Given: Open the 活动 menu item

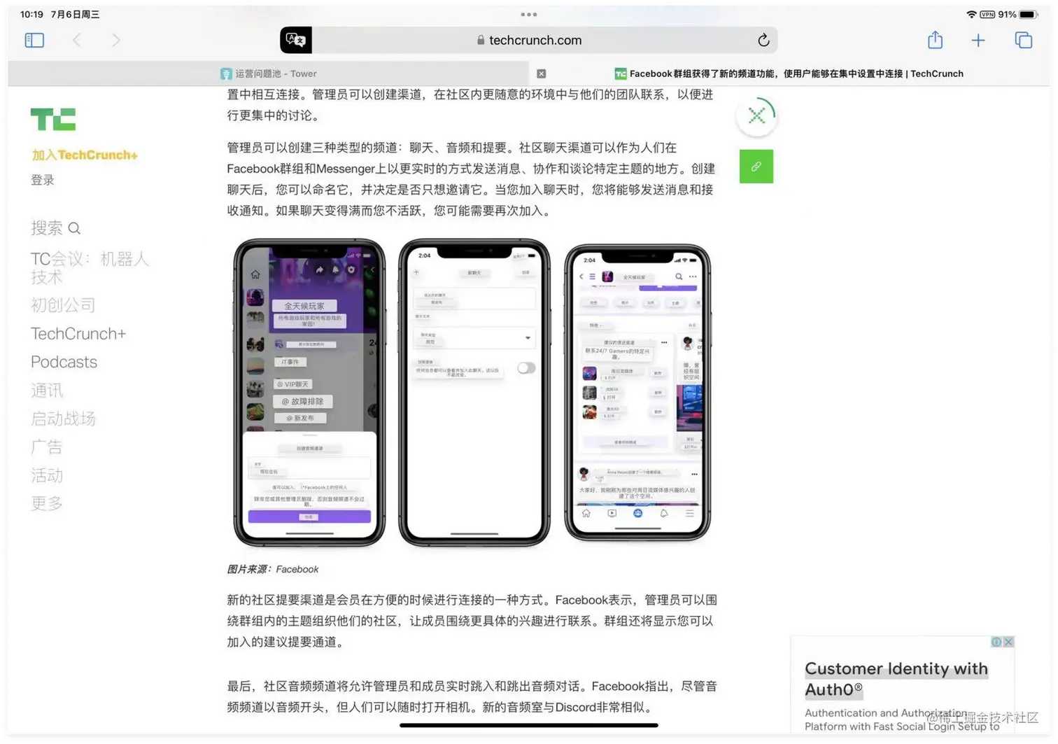Looking at the screenshot, I should (47, 475).
